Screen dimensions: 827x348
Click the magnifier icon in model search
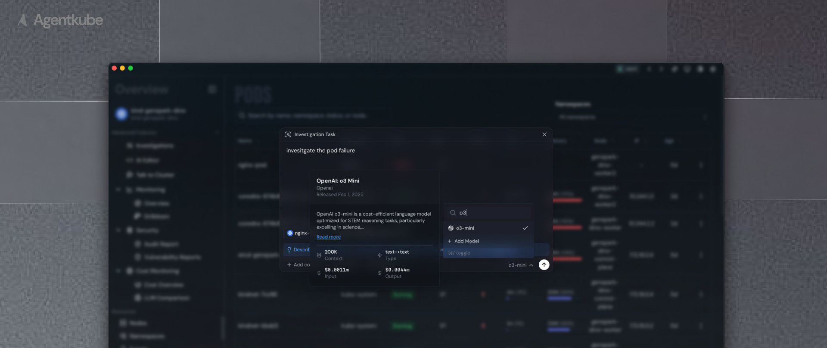coord(453,213)
